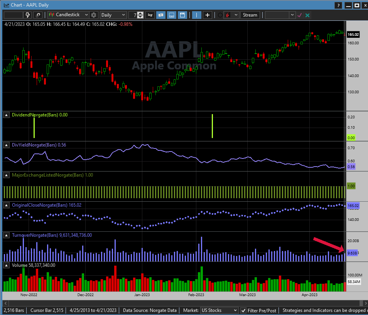Click the Jan-2023 date axis label

pyautogui.click(x=142, y=295)
